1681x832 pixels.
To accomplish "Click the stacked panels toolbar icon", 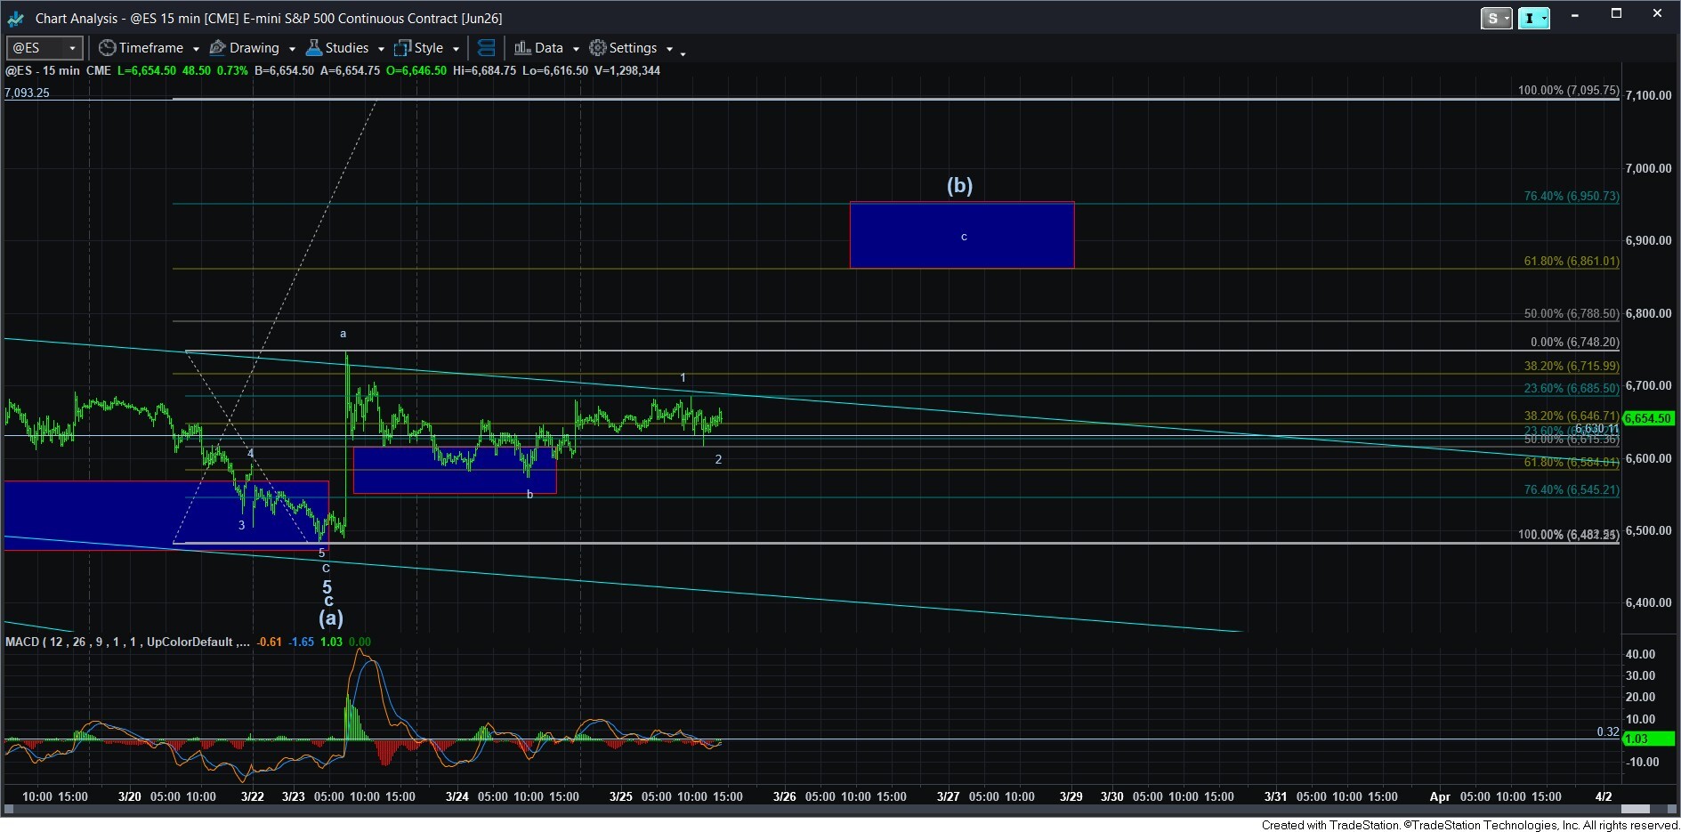I will [486, 48].
